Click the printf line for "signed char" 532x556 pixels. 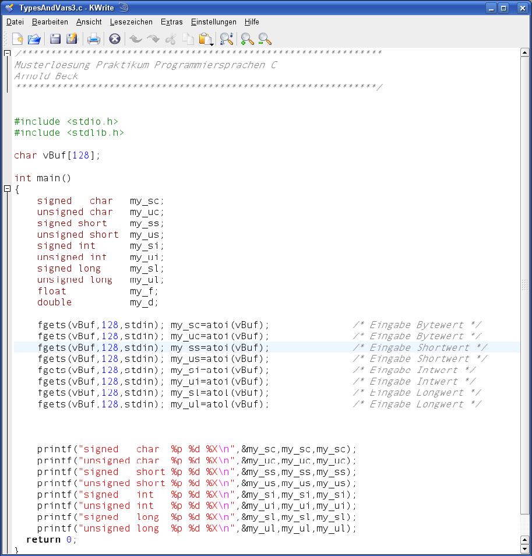197,449
